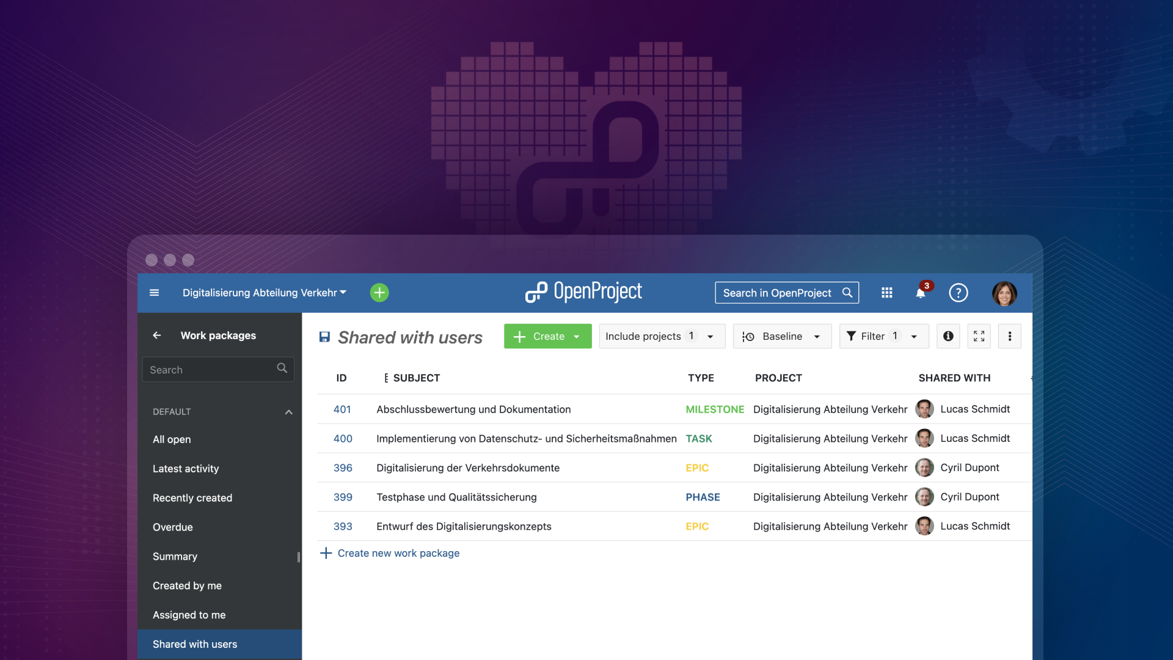Select the Shared with users sidebar item
Viewport: 1173px width, 660px height.
195,643
